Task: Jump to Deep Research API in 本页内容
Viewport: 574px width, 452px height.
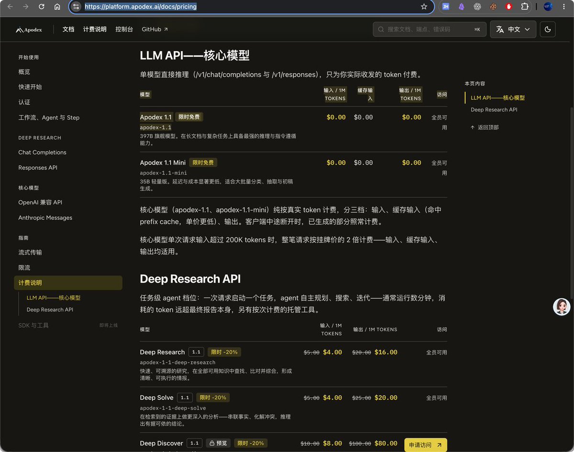Action: 494,110
